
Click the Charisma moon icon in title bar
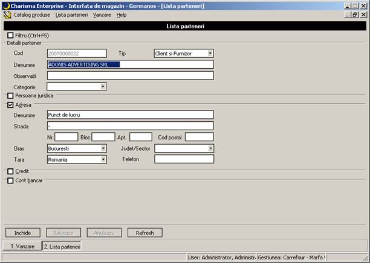6,6
